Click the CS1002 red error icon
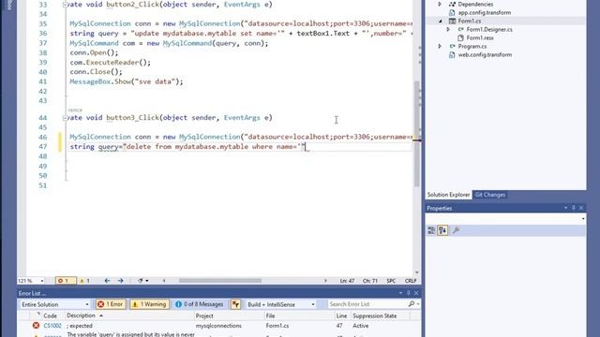This screenshot has width=600, height=337. point(36,326)
